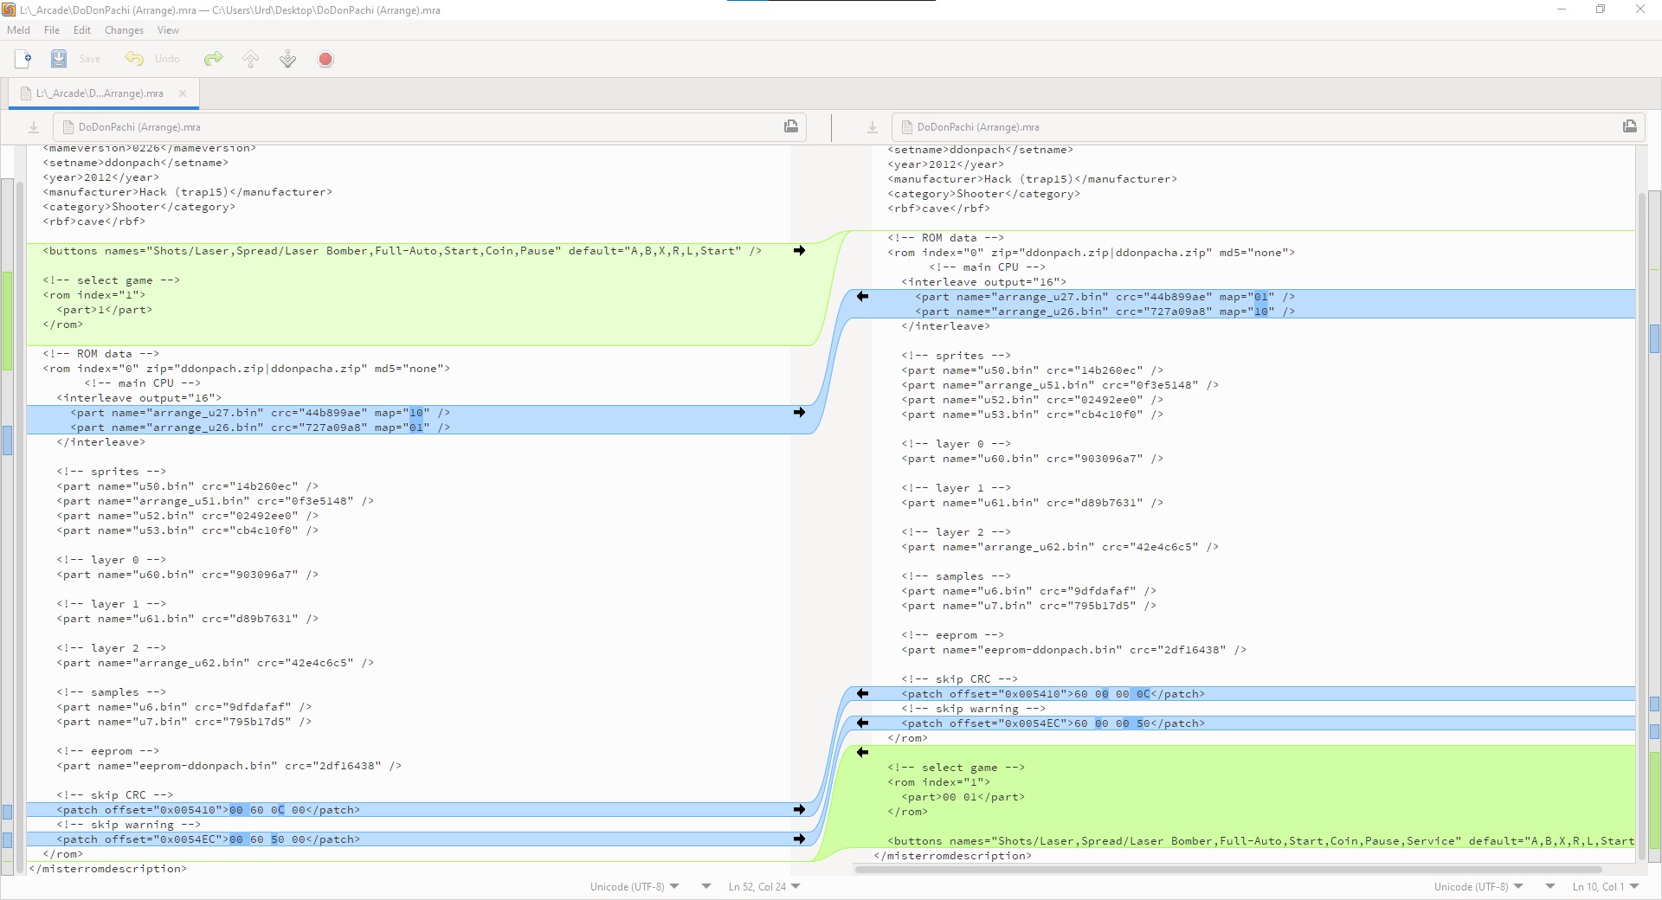Click the right pane download arrow icon
Screen dimensions: 1662x900
tap(873, 127)
